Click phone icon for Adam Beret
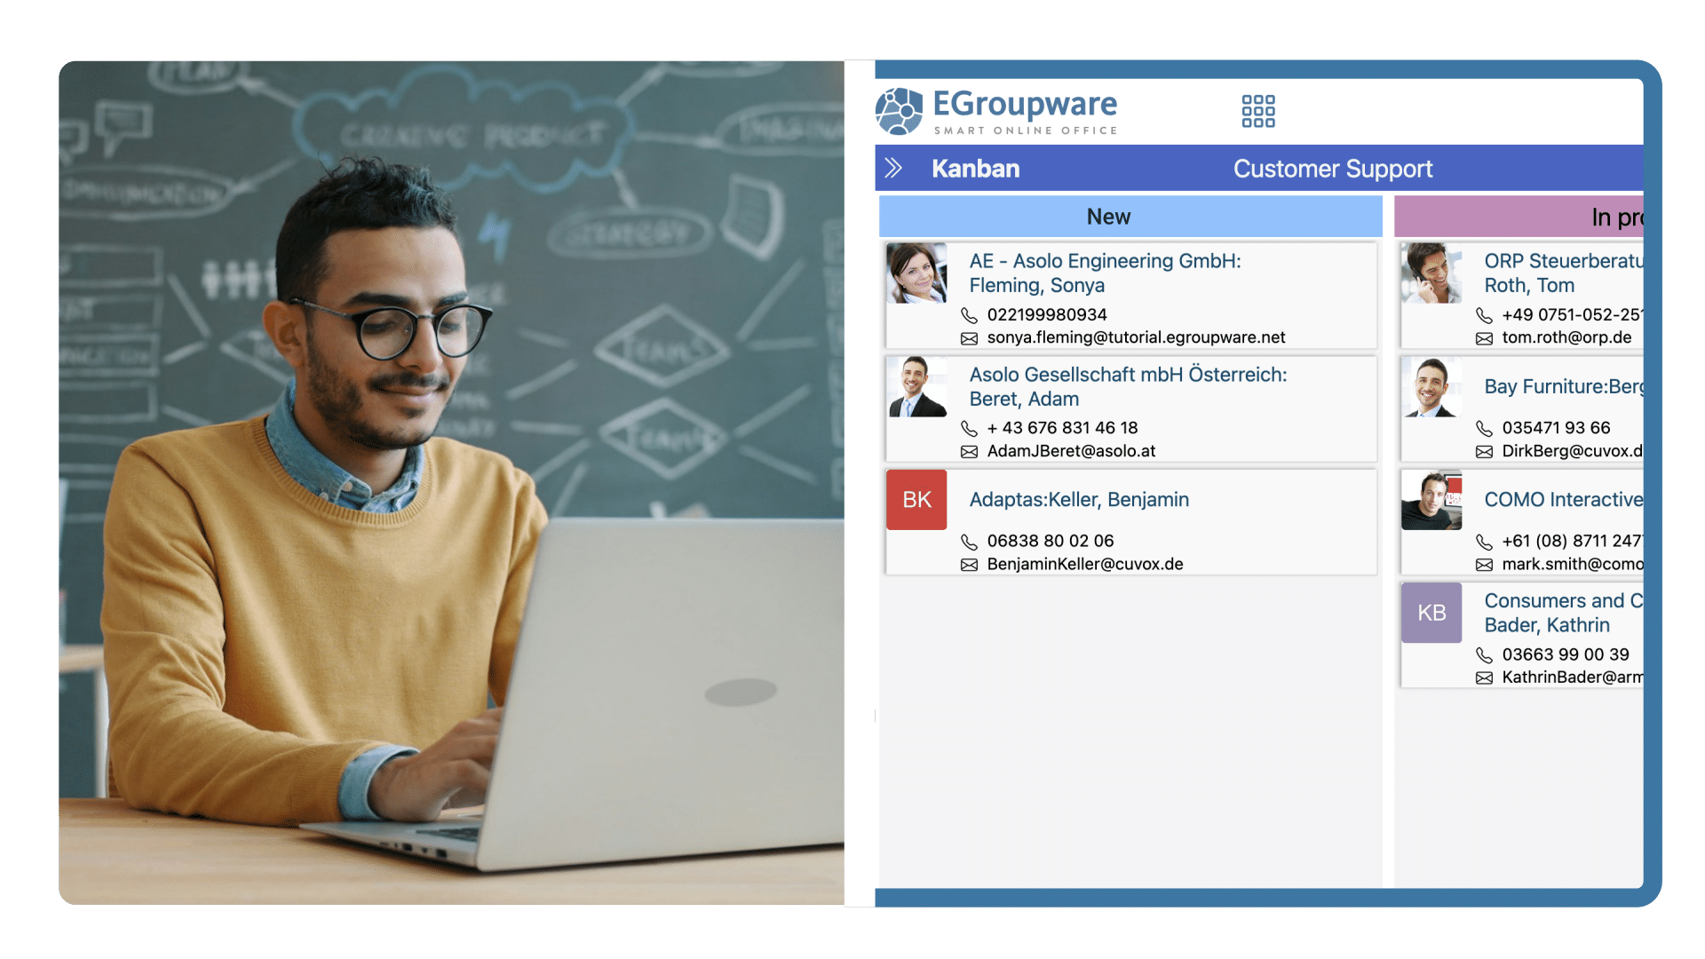Image resolution: width=1705 pixels, height=959 pixels. pyautogui.click(x=969, y=428)
